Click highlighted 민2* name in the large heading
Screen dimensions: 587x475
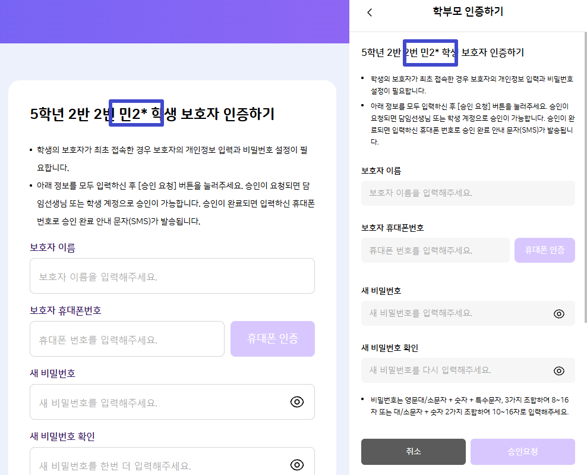tap(137, 113)
